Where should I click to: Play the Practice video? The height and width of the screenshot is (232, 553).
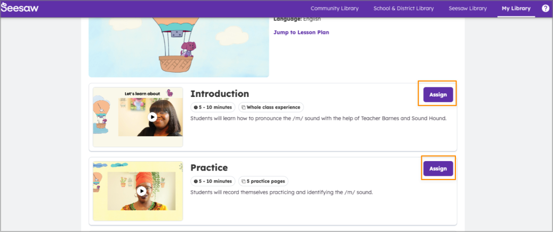coord(141,191)
